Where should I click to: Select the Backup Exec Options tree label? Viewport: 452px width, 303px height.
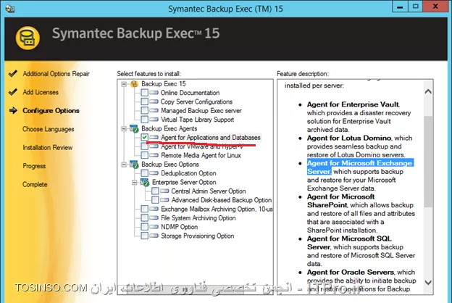(170, 165)
